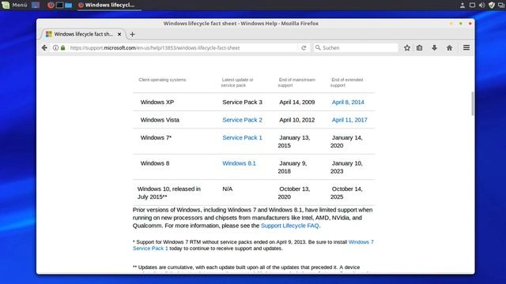
Task: Click the Latest update or service pack header
Action: [237, 82]
